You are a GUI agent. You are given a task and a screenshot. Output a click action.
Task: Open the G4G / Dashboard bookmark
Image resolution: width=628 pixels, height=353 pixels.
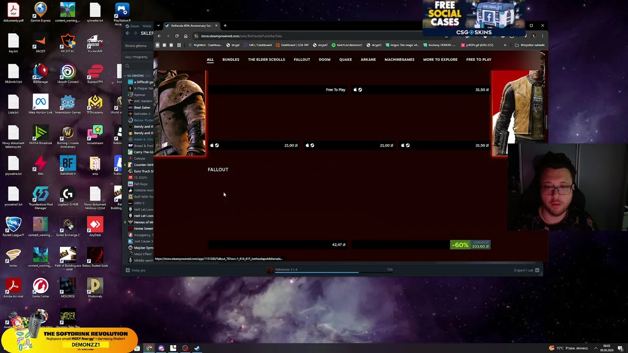pyautogui.click(x=258, y=45)
